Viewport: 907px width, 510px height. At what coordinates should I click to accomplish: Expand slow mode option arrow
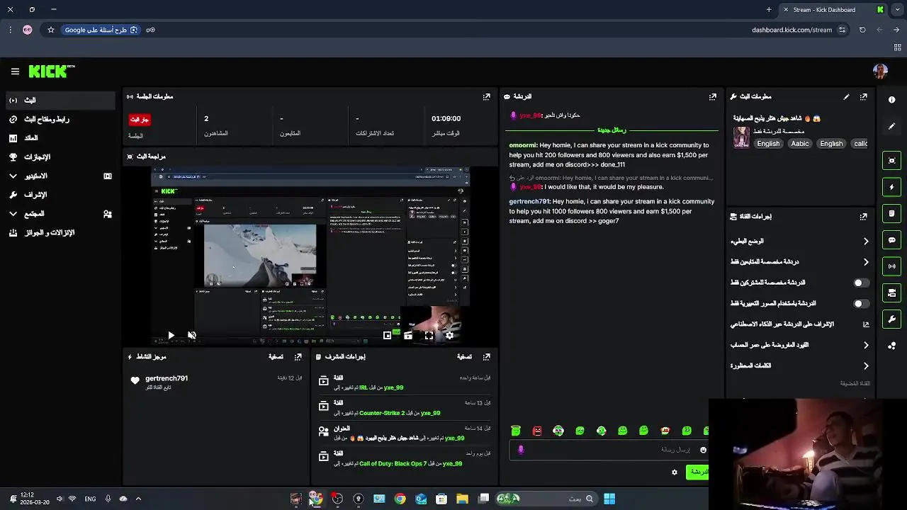tap(866, 242)
